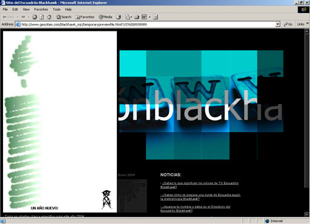The height and width of the screenshot is (224, 310).
Task: Open the Forward history dropdown arrow
Action: point(28,17)
